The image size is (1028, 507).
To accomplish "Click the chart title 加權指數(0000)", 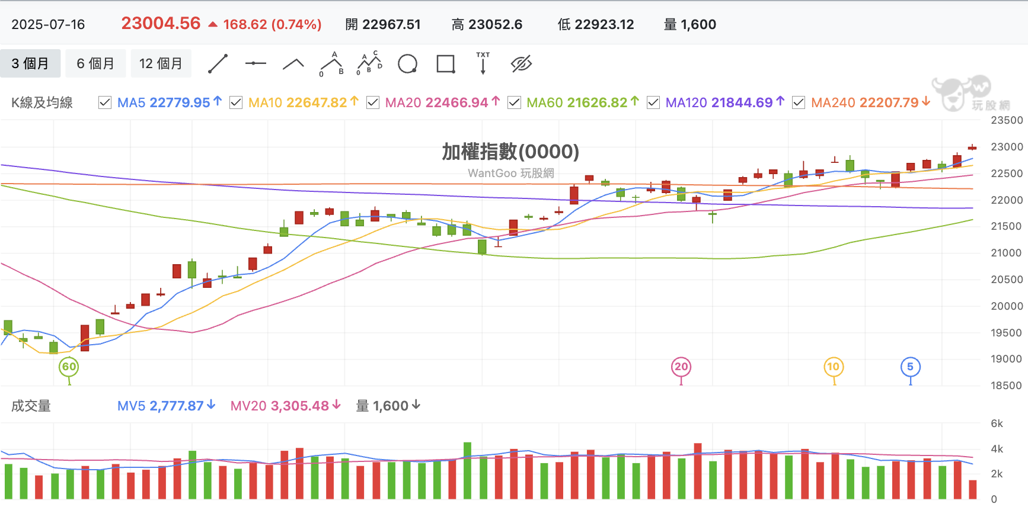I will (510, 152).
